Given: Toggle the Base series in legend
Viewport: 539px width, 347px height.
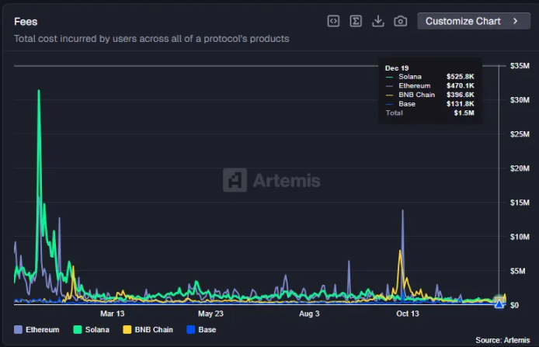Looking at the screenshot, I should click(206, 330).
